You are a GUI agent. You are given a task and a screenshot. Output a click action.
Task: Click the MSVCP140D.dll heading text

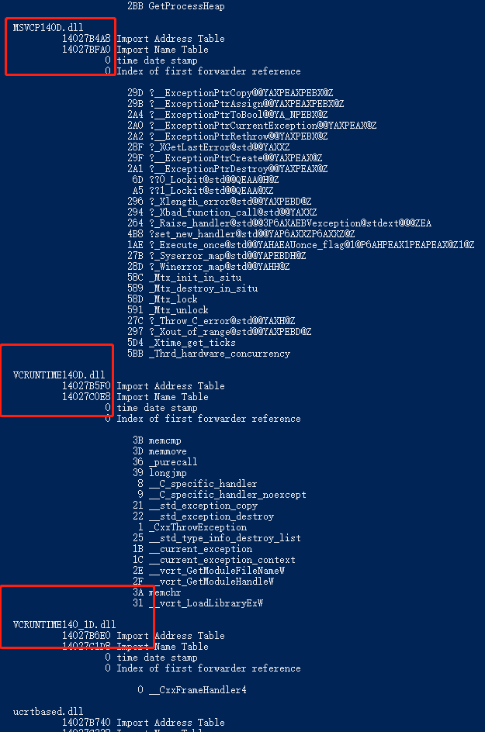coord(48,28)
